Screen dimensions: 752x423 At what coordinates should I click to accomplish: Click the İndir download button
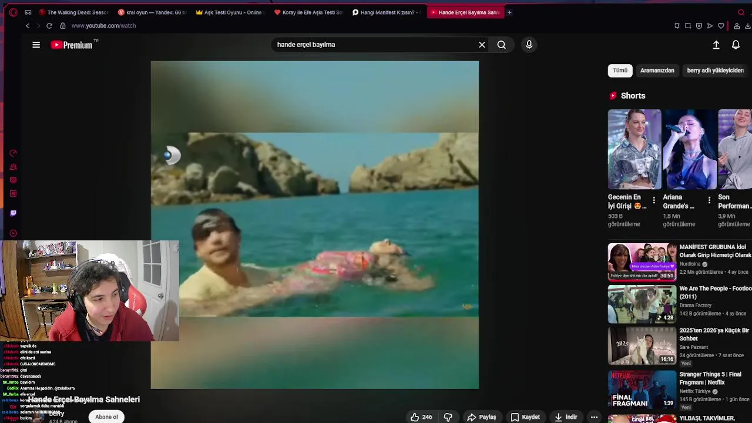[x=566, y=417]
